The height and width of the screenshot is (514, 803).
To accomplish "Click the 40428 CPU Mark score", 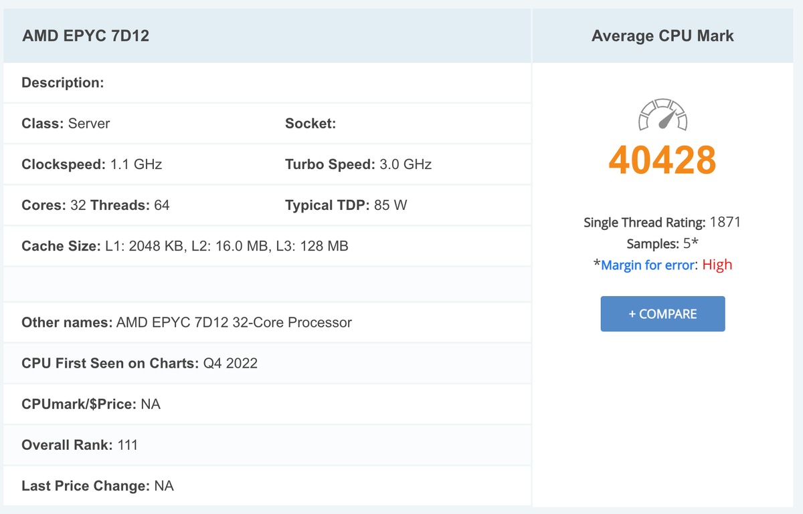I will (662, 160).
